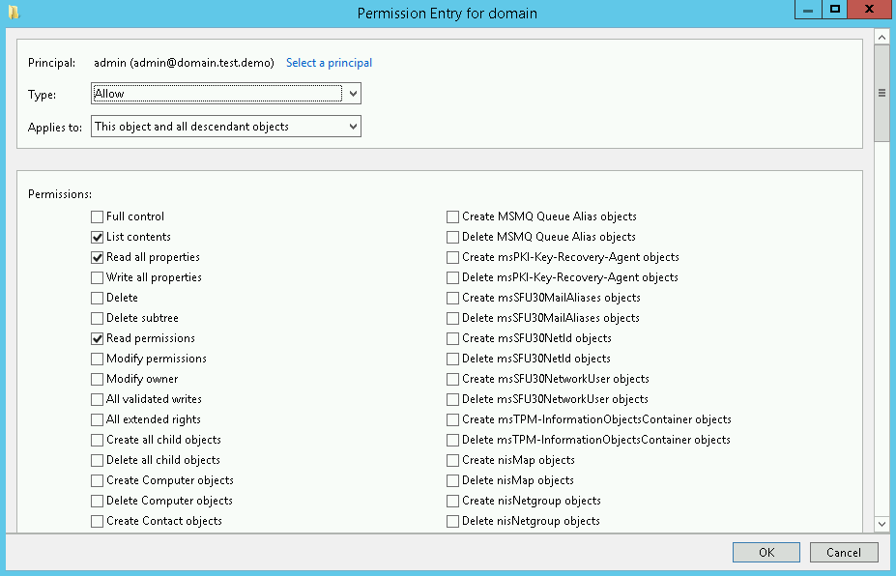Confirm with the OK button
This screenshot has width=896, height=576.
click(x=766, y=552)
